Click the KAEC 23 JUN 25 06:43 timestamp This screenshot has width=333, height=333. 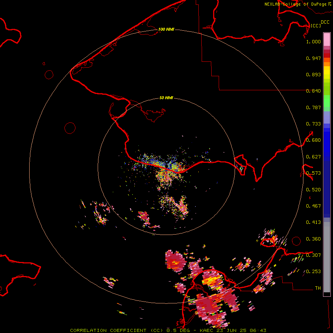233,330
